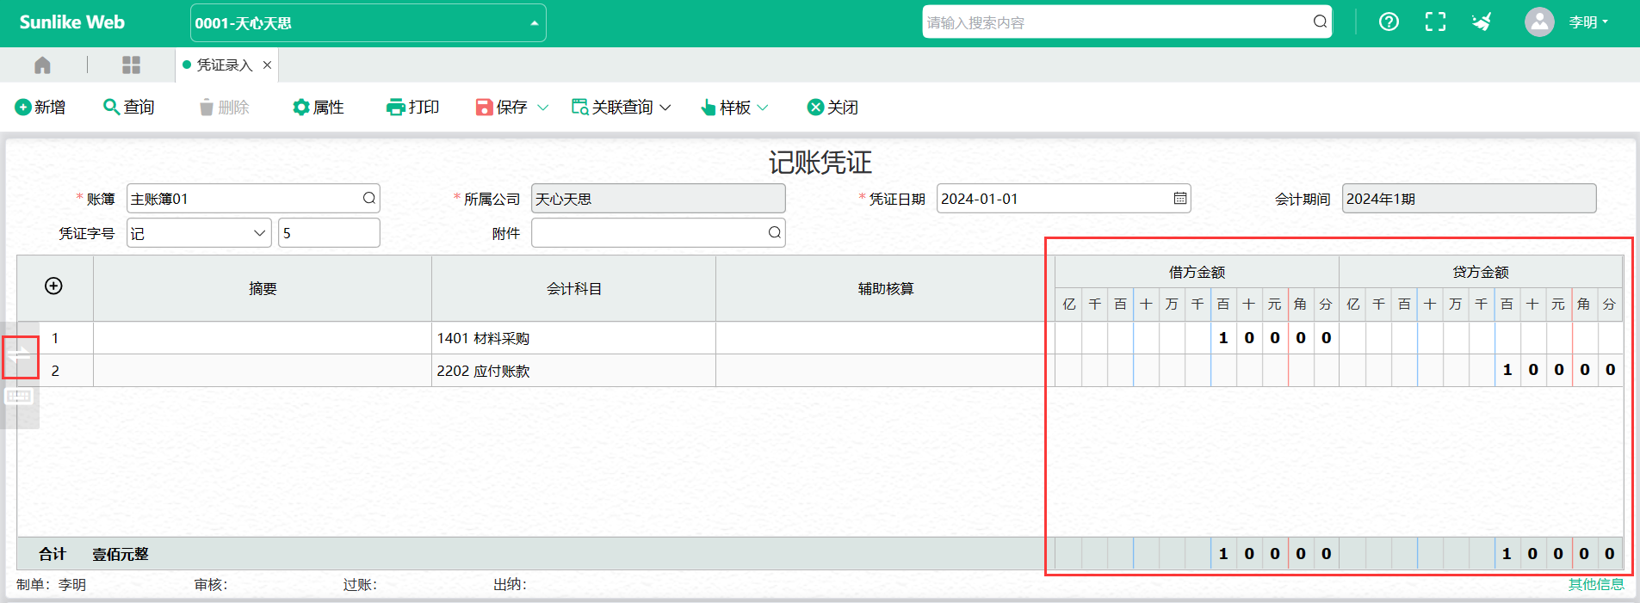Click the Sunlike Web logo
1640x603 pixels.
pyautogui.click(x=72, y=22)
